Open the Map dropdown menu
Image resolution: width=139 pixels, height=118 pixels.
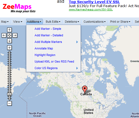(x=5, y=22)
